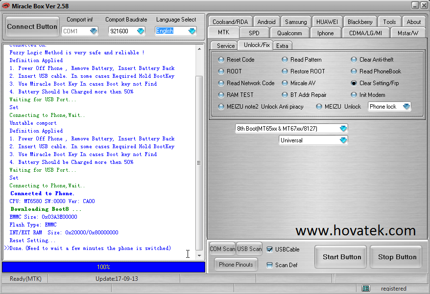This screenshot has width=430, height=294.
Task: Click the Miracle Box title bar icon
Action: tap(5, 5)
